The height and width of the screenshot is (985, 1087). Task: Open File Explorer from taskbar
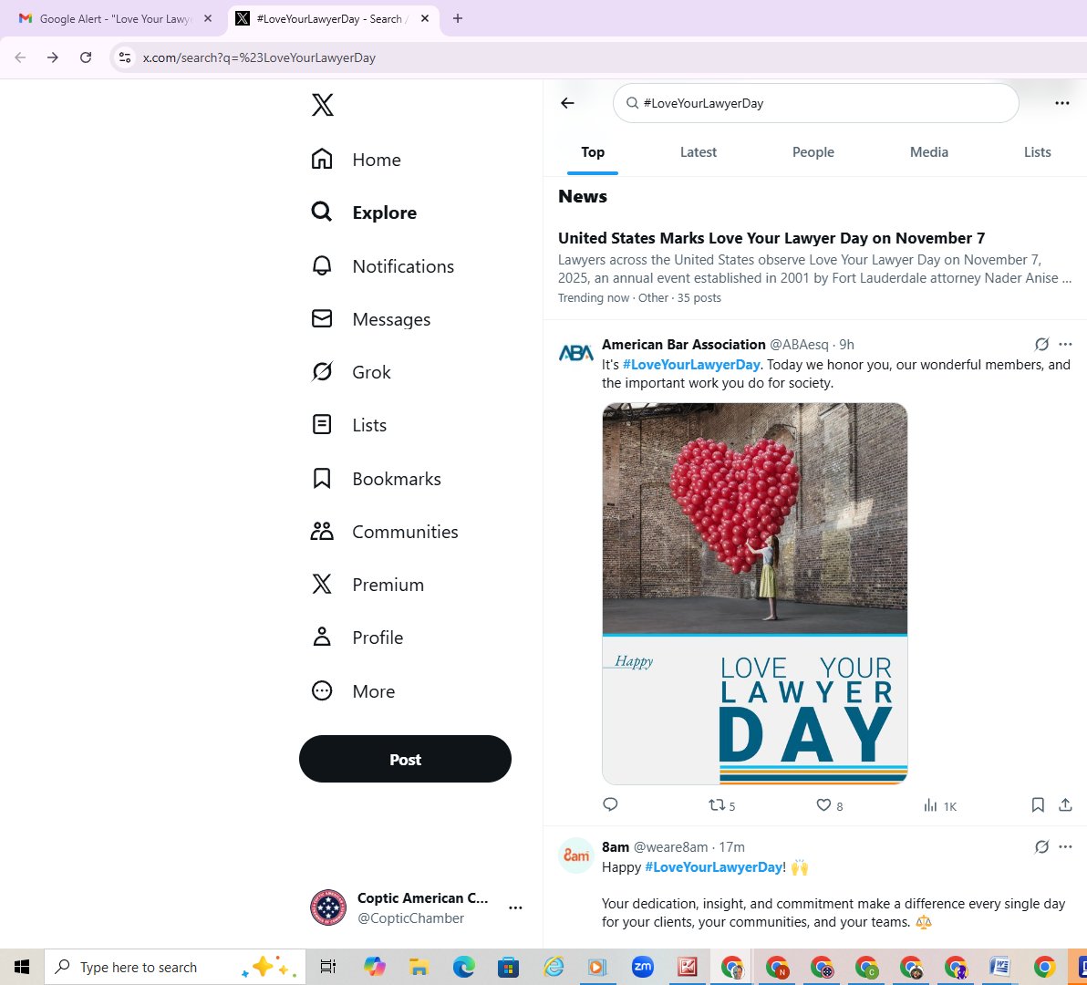click(x=419, y=966)
